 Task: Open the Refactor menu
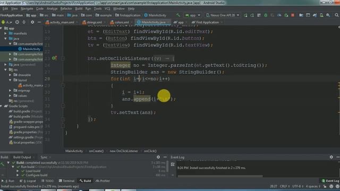click(x=66, y=8)
